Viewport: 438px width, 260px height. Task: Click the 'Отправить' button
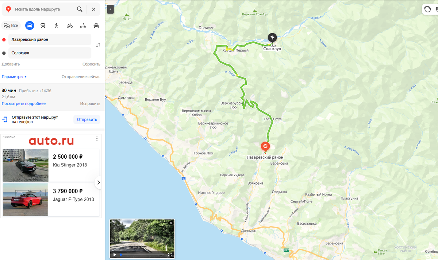(x=87, y=119)
